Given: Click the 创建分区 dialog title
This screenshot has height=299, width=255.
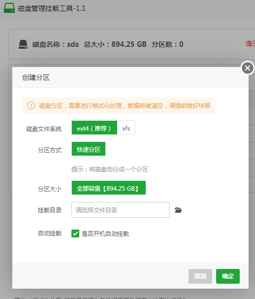Looking at the screenshot, I should 36,78.
